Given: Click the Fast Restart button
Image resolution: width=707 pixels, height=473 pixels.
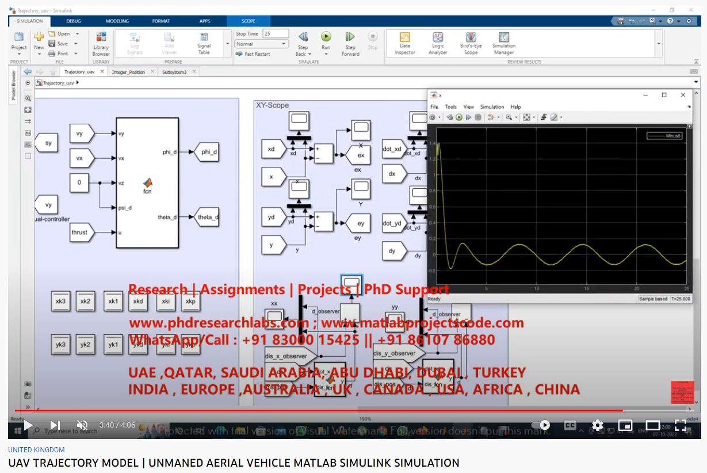Looking at the screenshot, I should click(253, 54).
